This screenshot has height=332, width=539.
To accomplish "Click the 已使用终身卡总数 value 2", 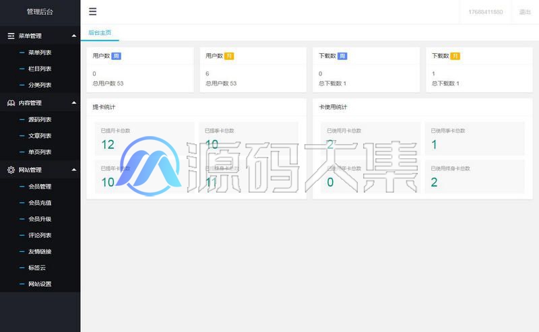I will [x=434, y=182].
